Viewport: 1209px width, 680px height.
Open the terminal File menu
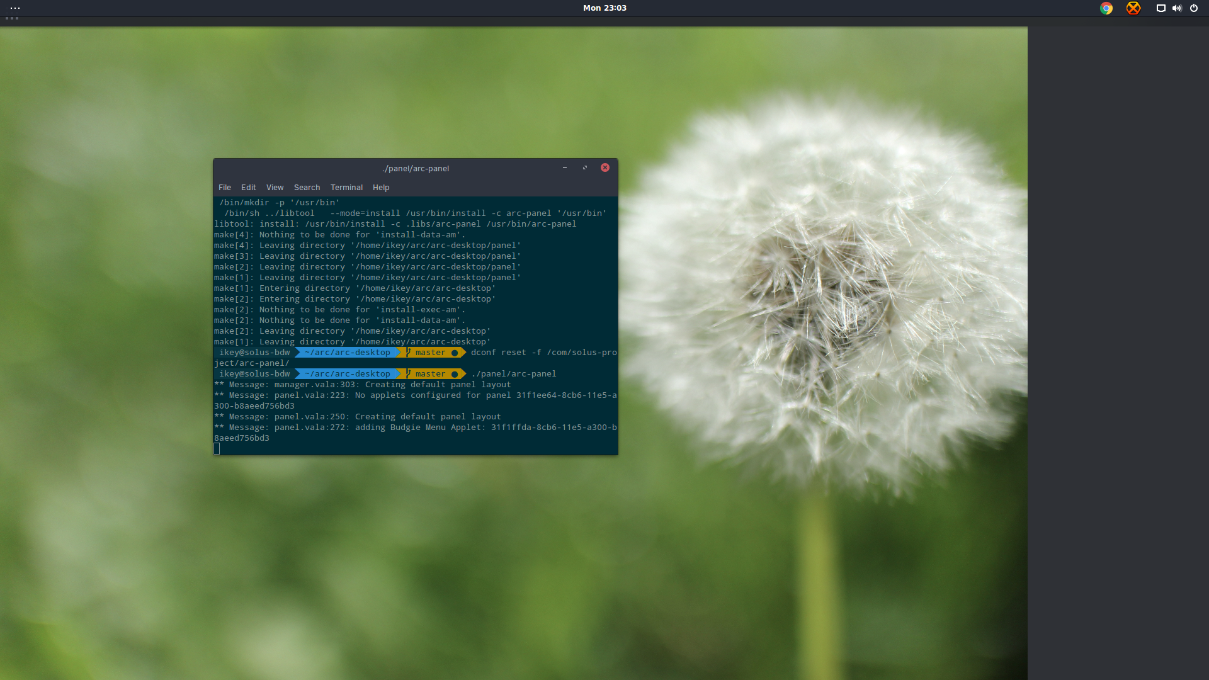coord(225,188)
